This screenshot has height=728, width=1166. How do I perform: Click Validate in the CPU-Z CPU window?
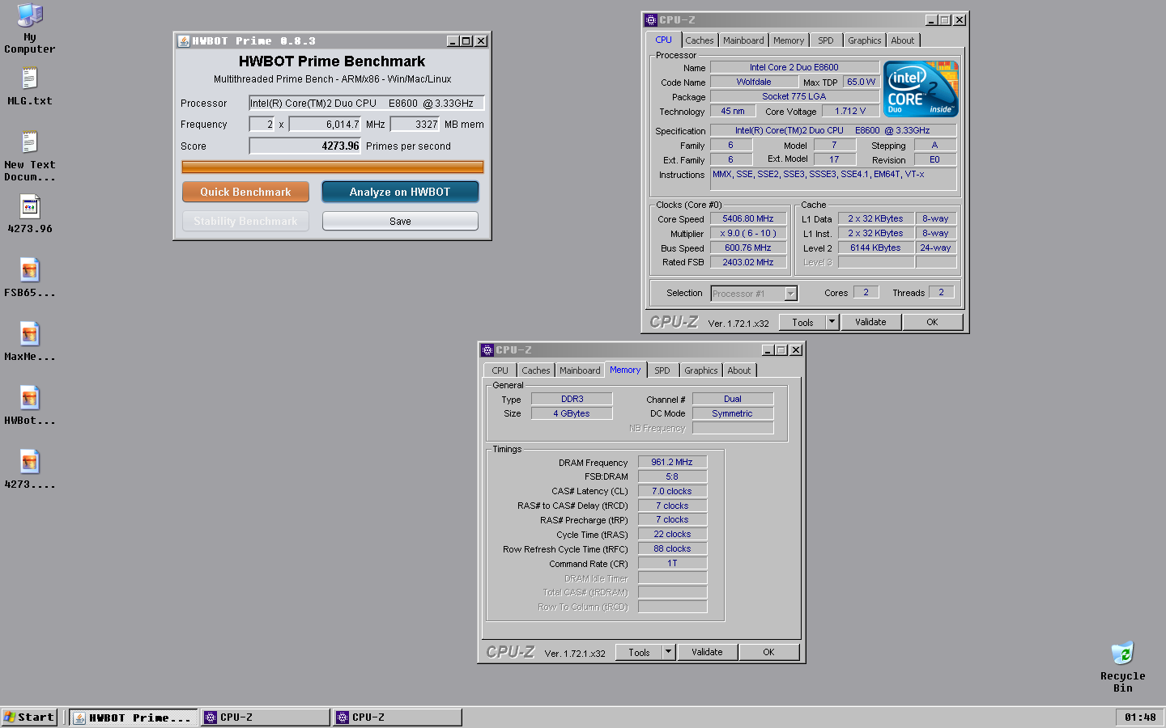(x=870, y=322)
